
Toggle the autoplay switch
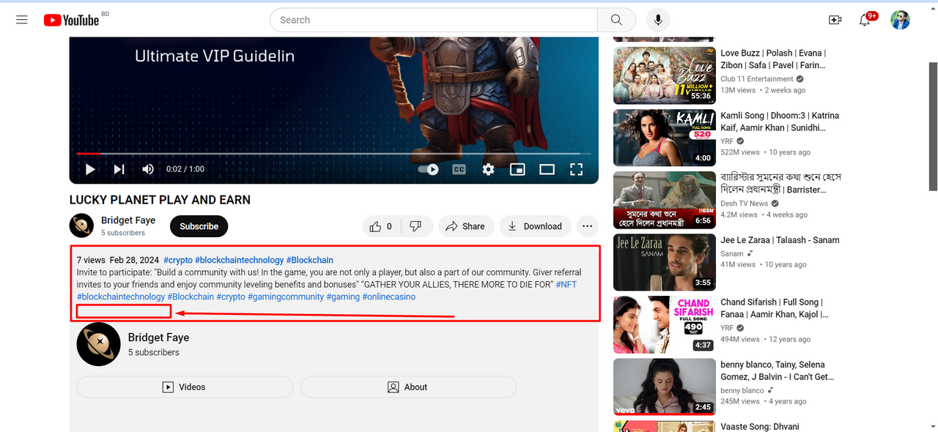click(x=428, y=169)
